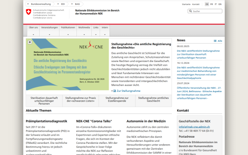Click the arrow icon before EDI breadcrumb

point(58,4)
